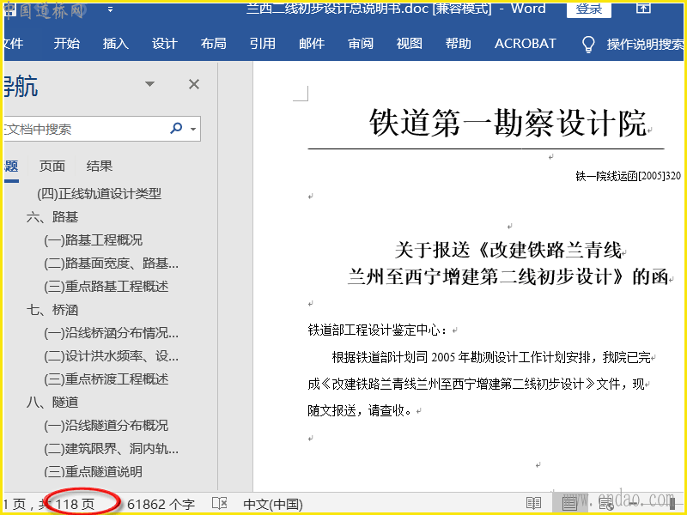The height and width of the screenshot is (515, 687).
Task: Select the 引用 ribbon tab
Action: click(x=263, y=44)
